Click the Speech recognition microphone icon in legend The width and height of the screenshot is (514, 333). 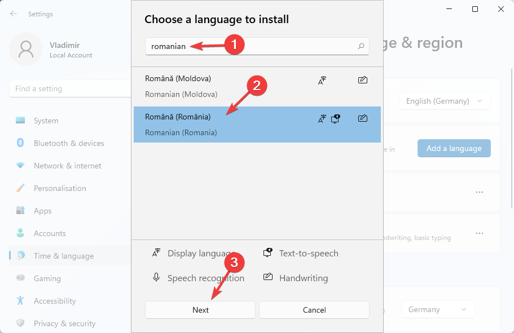(156, 278)
